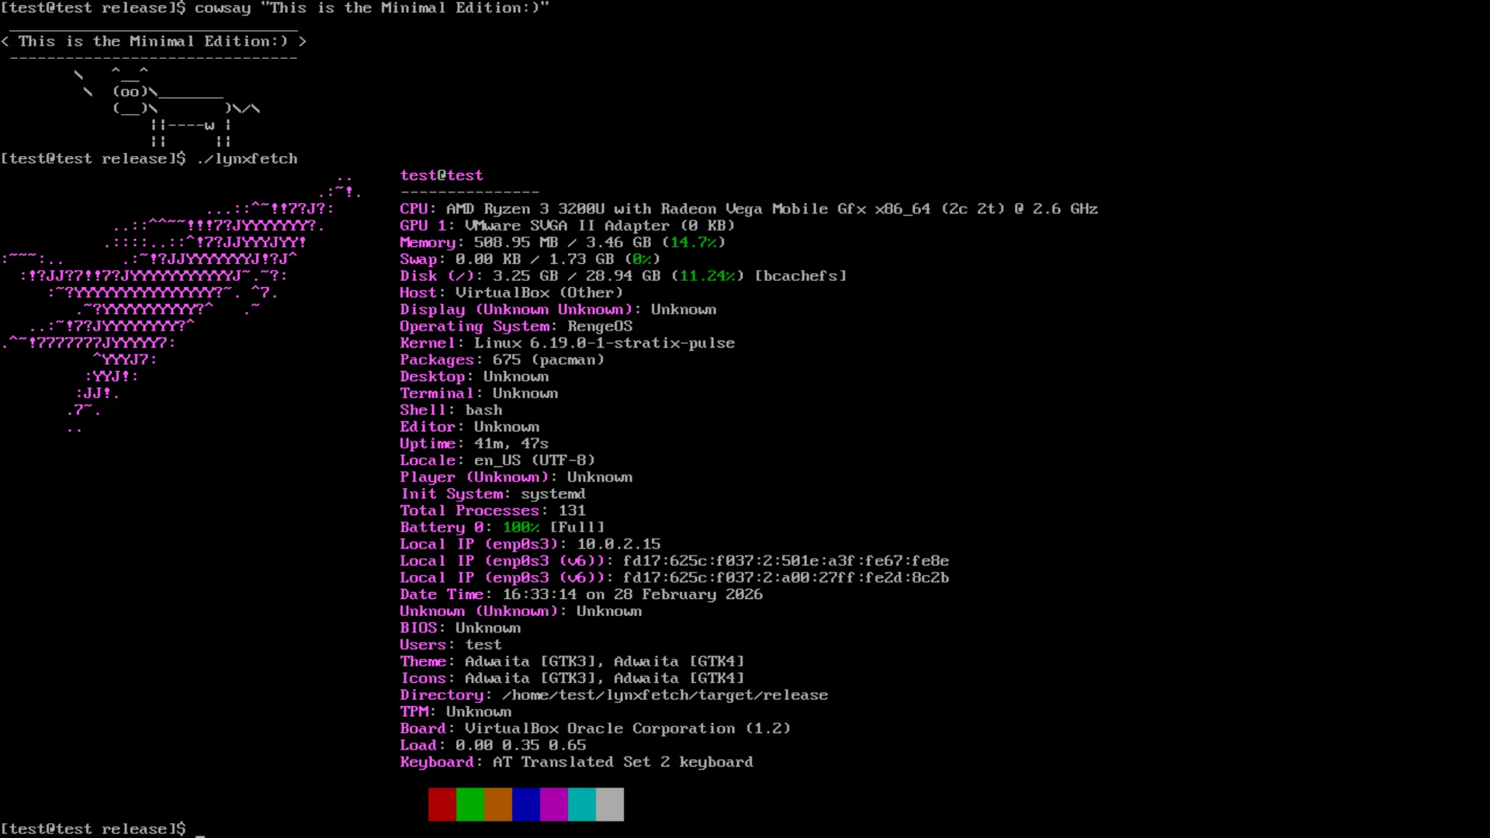This screenshot has width=1490, height=838.
Task: Click the Battery 0 100% value
Action: (520, 528)
